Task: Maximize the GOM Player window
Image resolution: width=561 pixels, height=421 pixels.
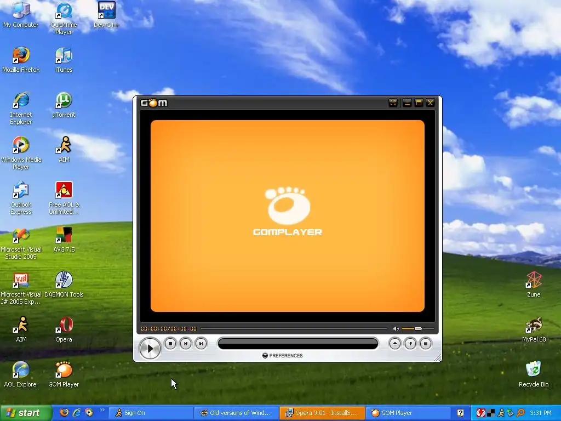Action: [419, 103]
